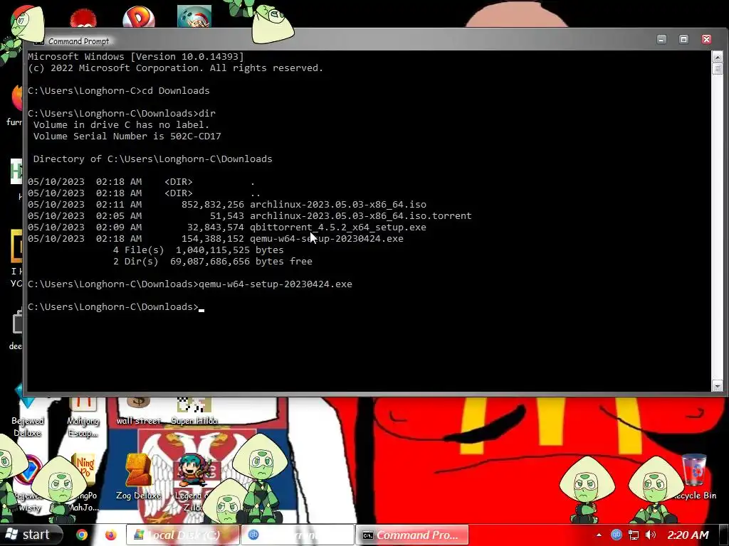The width and height of the screenshot is (729, 546).
Task: Minimize the Command Prompt window
Action: tap(661, 40)
